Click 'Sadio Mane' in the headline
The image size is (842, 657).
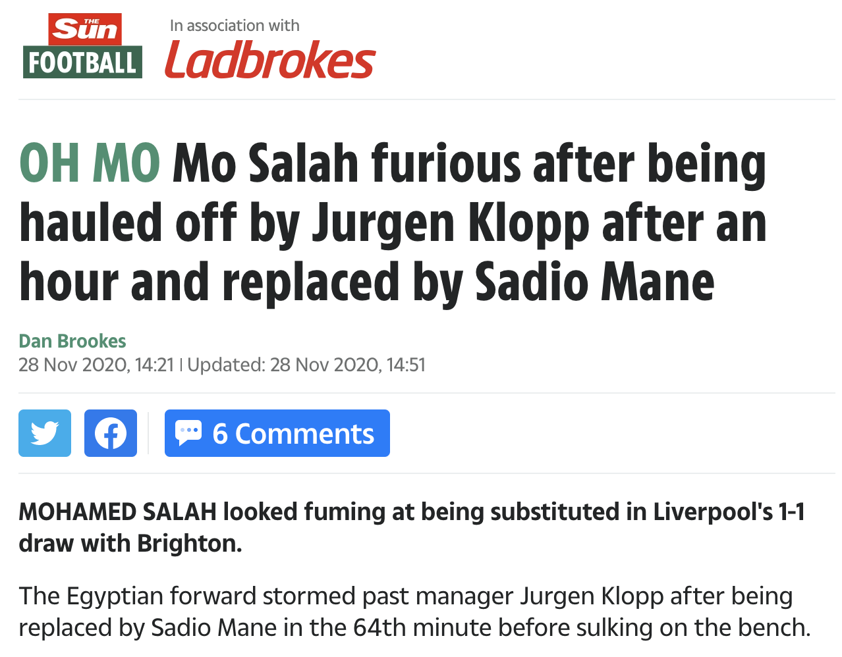(x=594, y=282)
